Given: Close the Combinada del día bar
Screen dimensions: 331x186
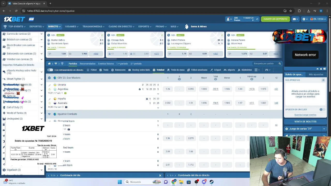Looking at the screenshot, I should (x=160, y=175).
